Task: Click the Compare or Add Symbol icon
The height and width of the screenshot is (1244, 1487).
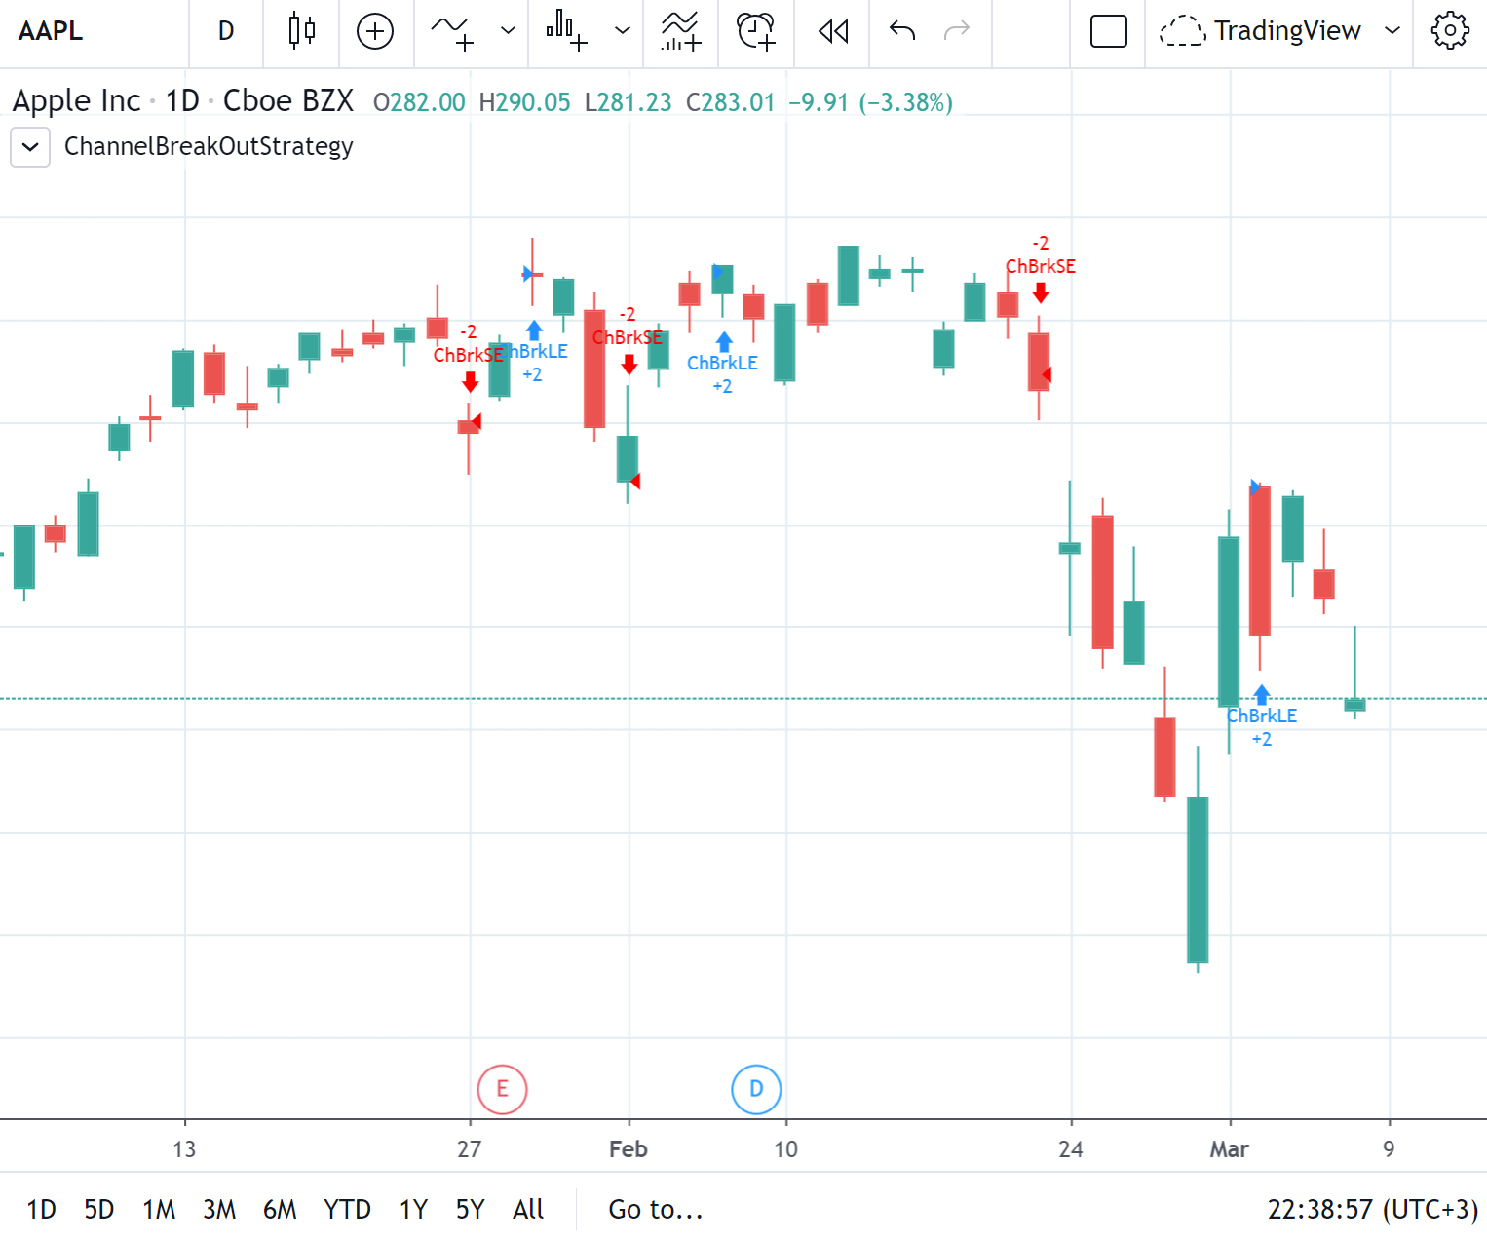Action: (376, 32)
